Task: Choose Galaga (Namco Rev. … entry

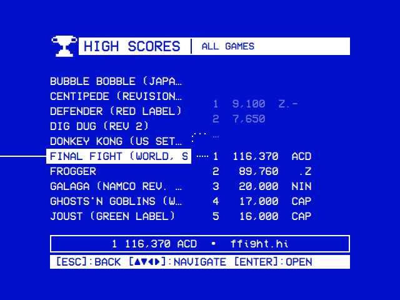Action: coord(116,186)
